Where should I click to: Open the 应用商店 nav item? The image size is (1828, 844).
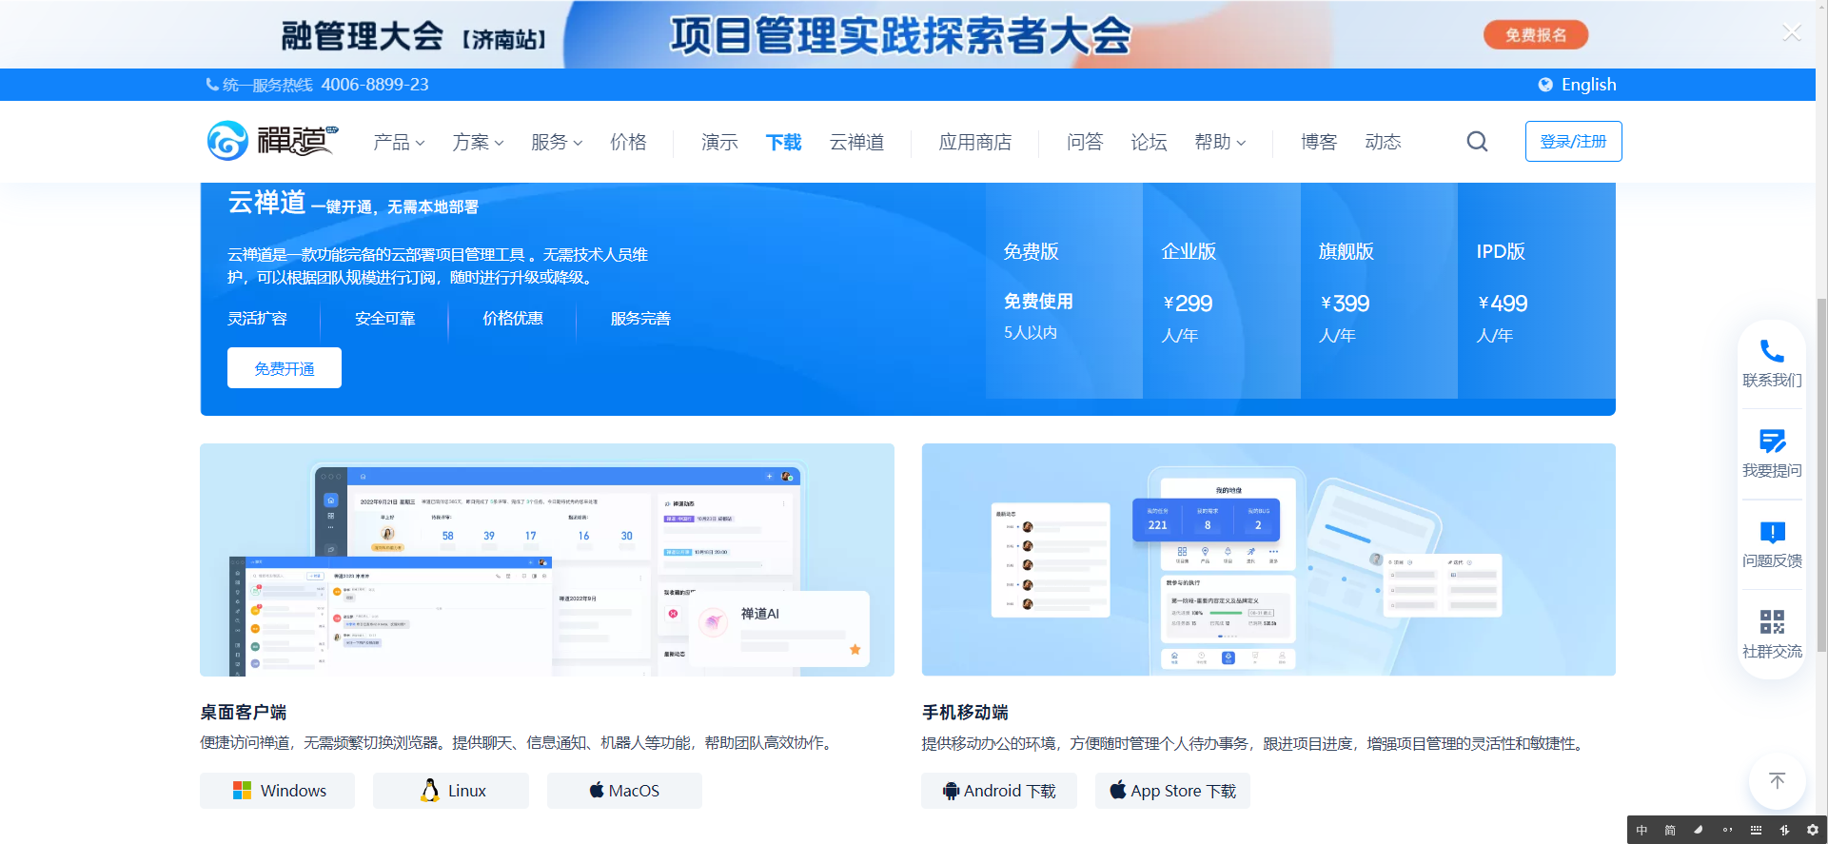coord(974,142)
